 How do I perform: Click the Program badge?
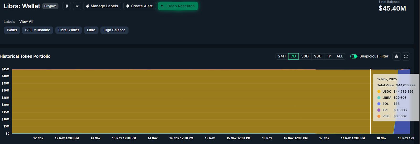50,6
